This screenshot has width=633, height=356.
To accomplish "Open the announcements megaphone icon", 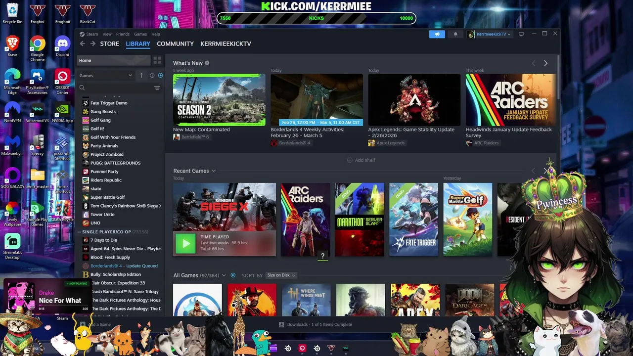I will [x=437, y=34].
